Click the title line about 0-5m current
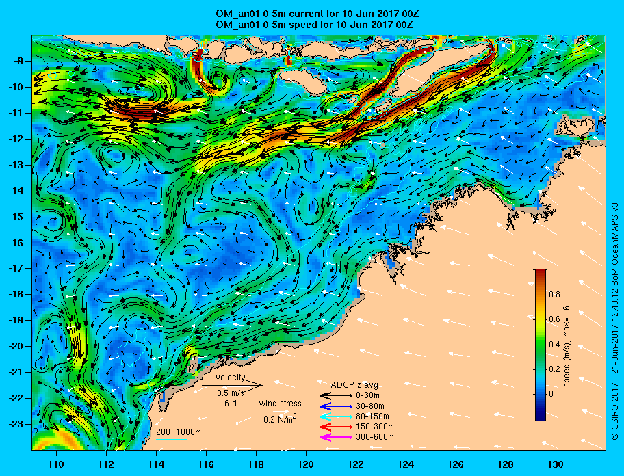The image size is (624, 476). (317, 14)
